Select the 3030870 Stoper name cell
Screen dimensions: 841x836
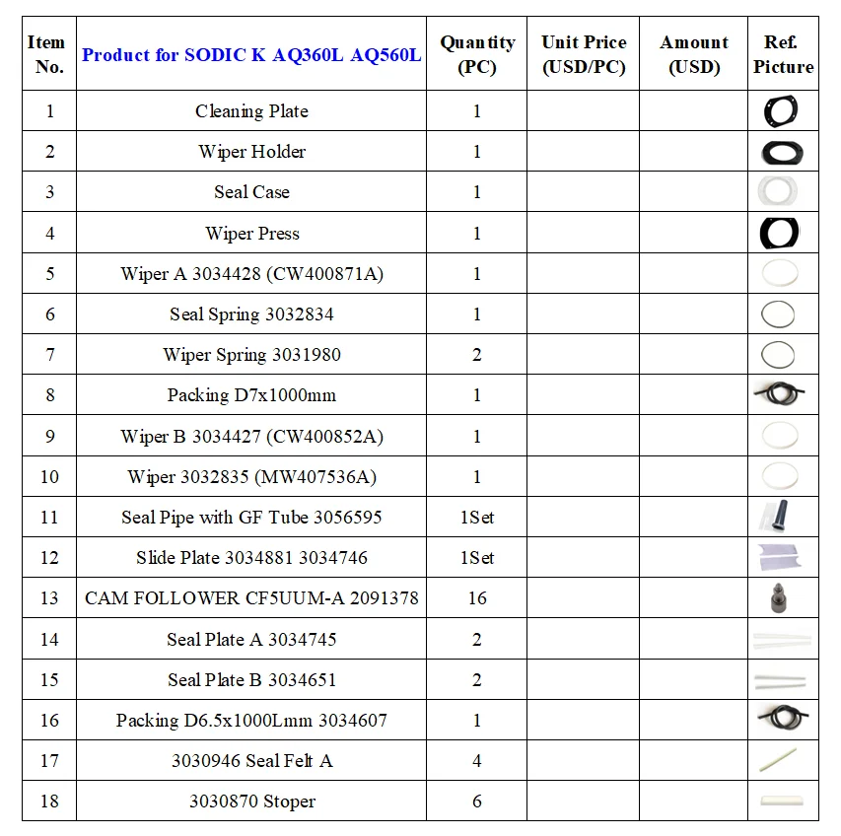[251, 801]
